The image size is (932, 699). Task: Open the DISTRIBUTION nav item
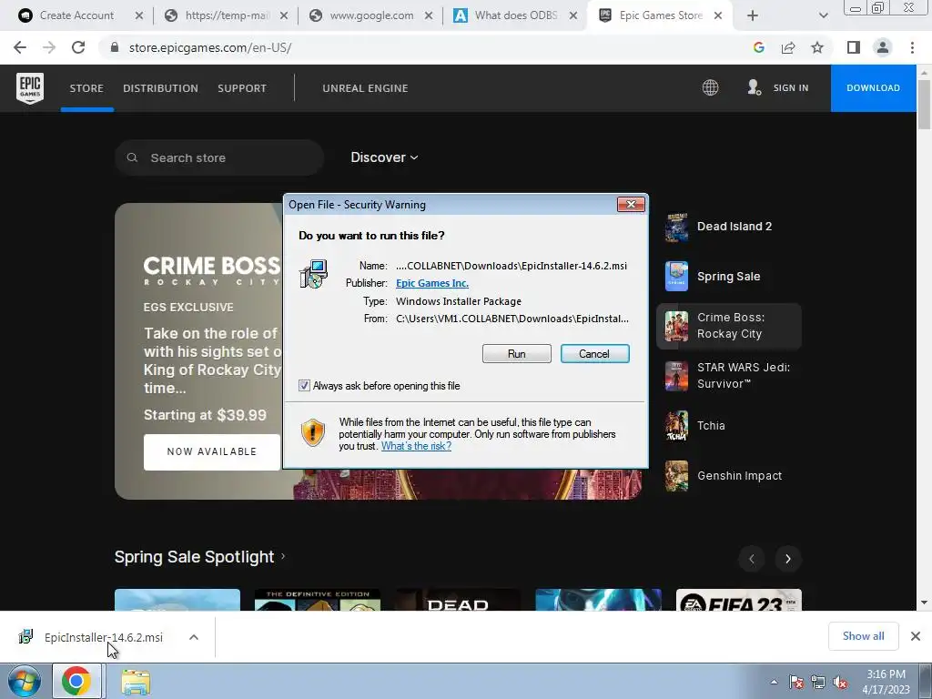[160, 88]
